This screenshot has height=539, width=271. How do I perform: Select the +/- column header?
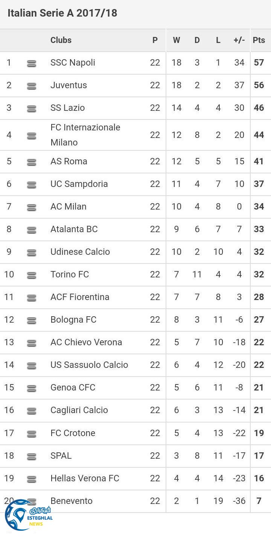[x=239, y=40]
